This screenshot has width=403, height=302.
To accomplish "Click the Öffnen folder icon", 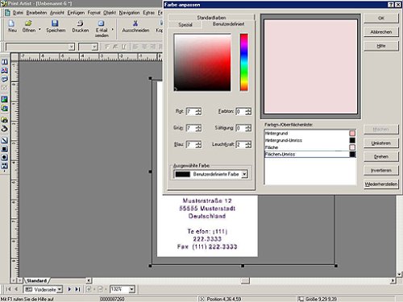I will tap(28, 23).
